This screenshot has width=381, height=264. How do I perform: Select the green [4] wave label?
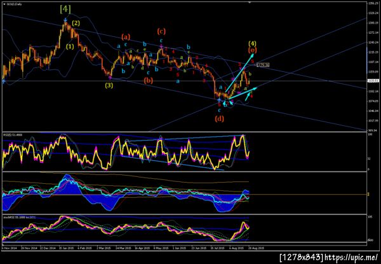65,10
